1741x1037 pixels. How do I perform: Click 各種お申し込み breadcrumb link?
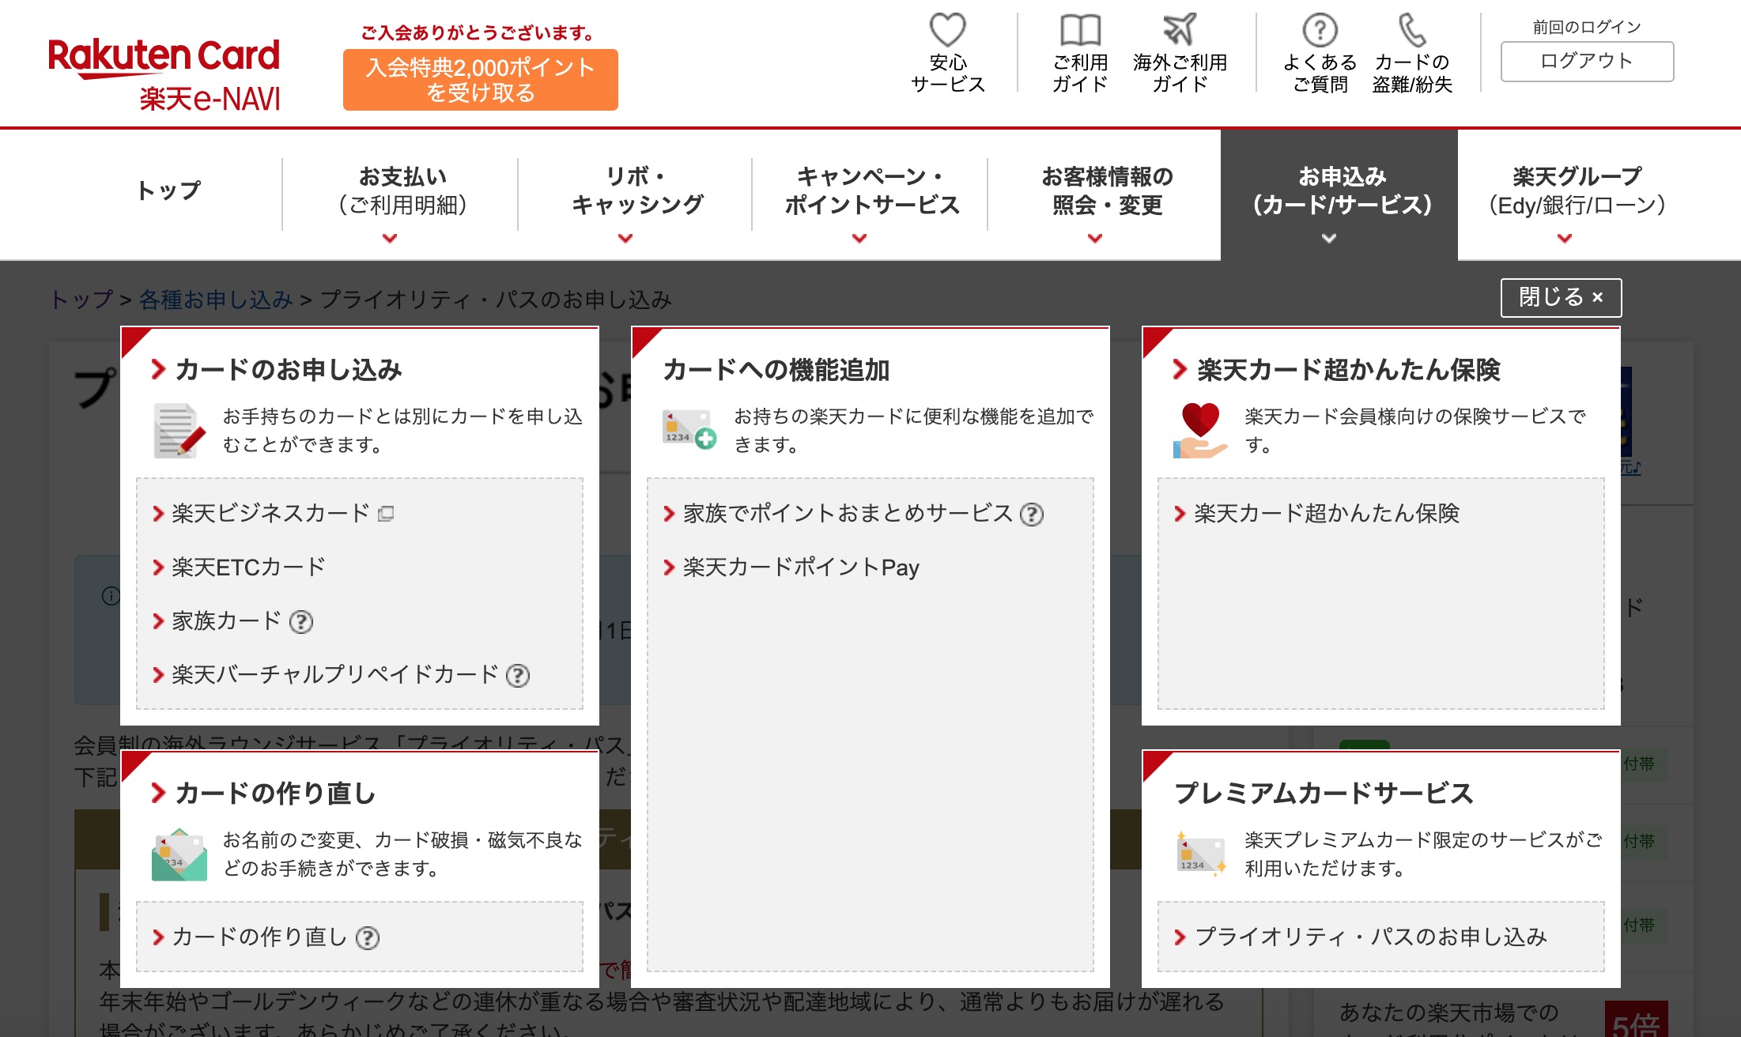216,300
